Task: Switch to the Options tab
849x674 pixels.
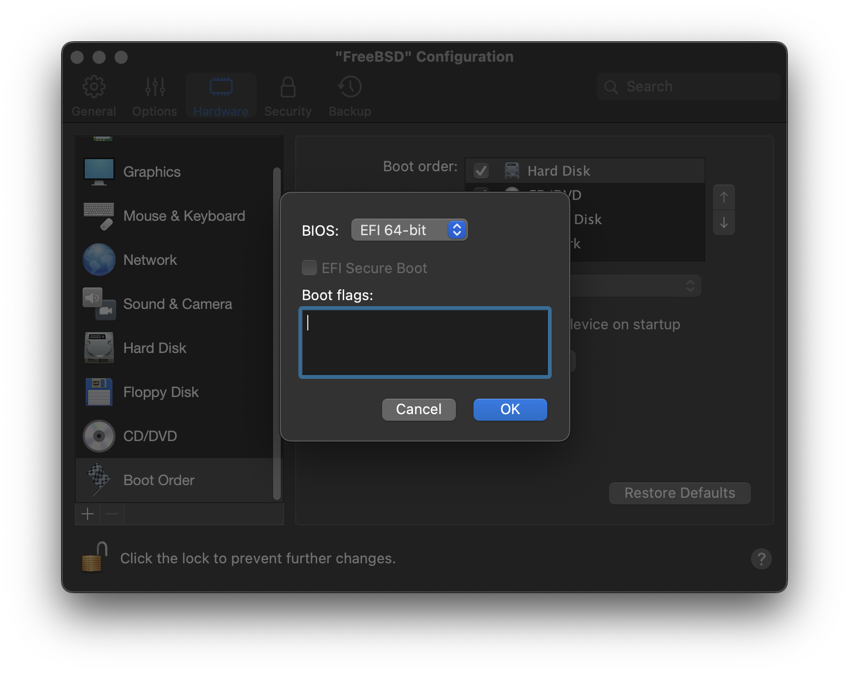Action: click(154, 95)
